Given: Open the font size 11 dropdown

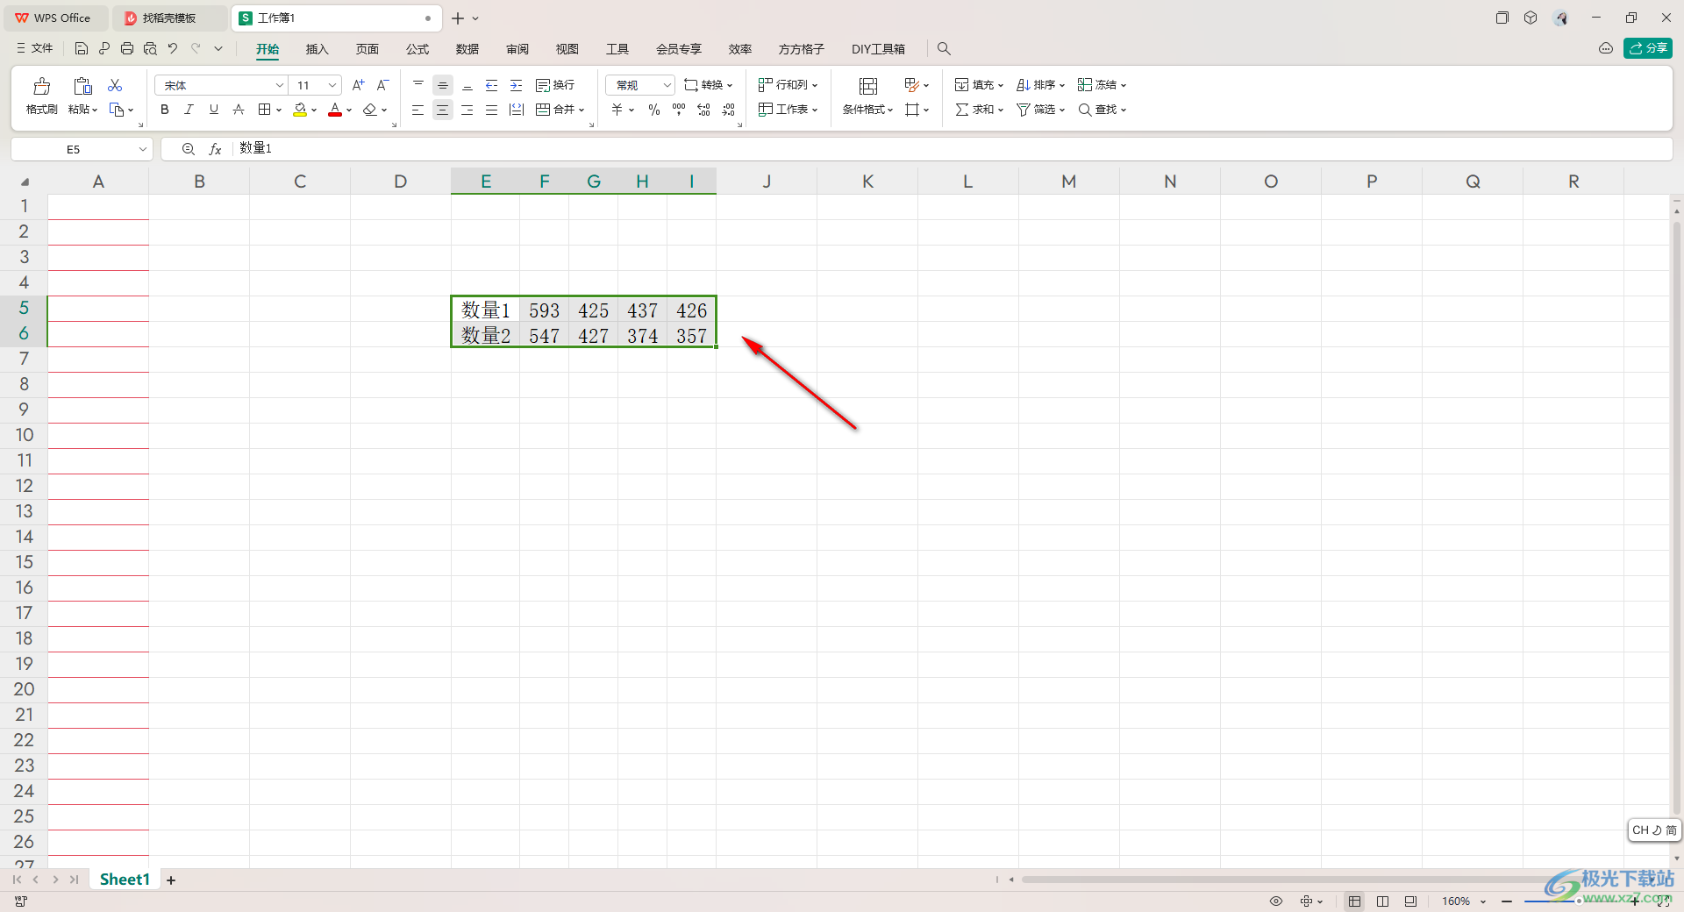Looking at the screenshot, I should click(x=332, y=85).
